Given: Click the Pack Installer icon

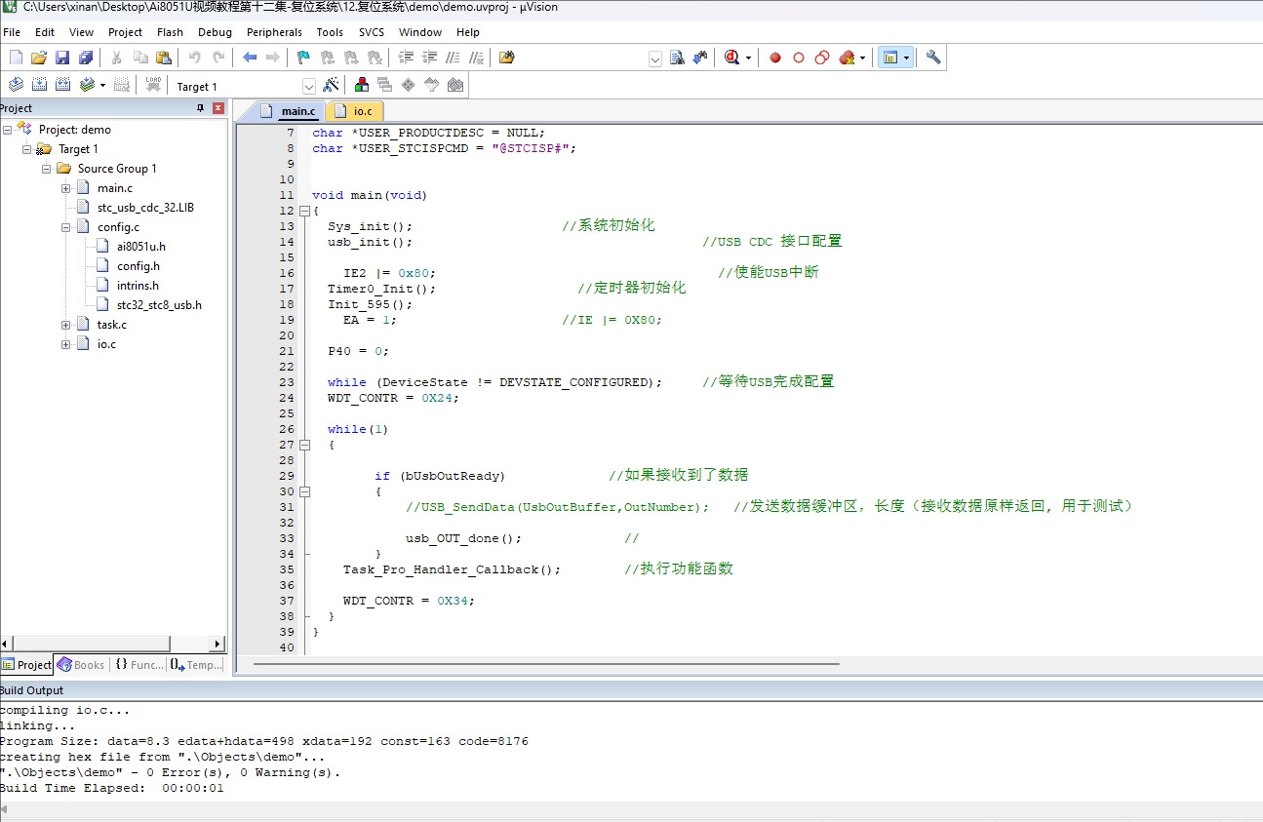Looking at the screenshot, I should point(455,85).
